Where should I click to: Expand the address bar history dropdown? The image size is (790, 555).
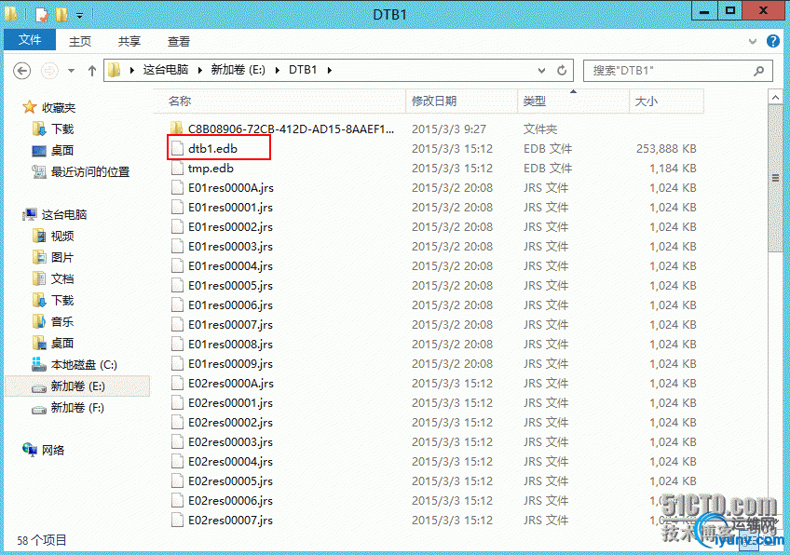541,71
